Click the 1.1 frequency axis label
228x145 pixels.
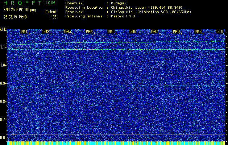pyautogui.click(x=3, y=47)
